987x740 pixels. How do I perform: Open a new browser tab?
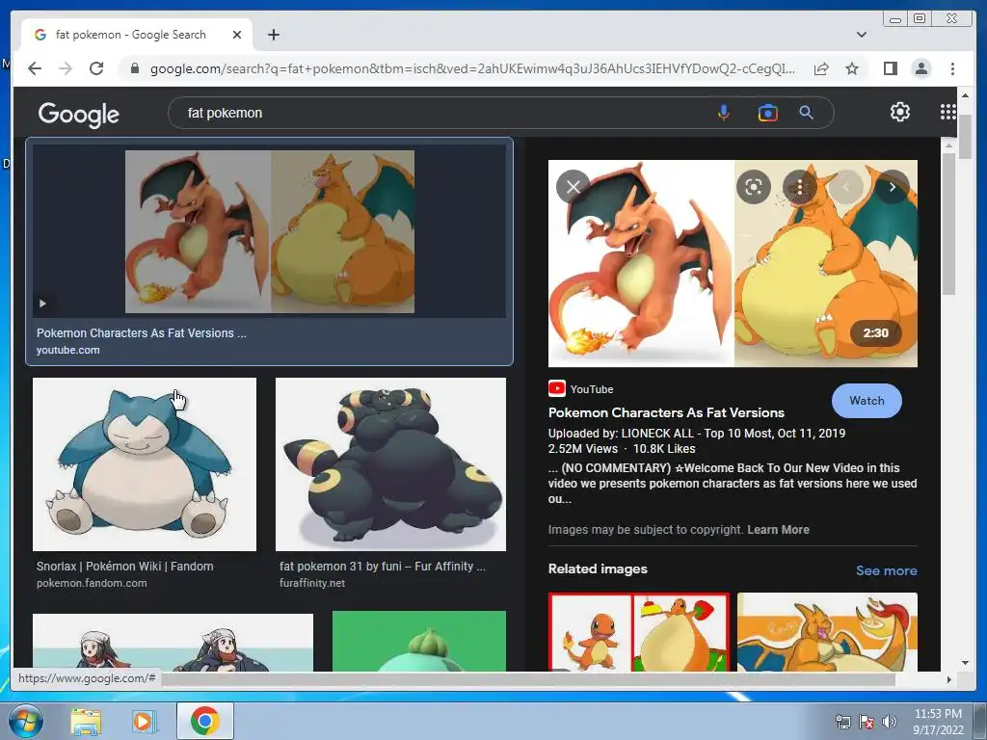click(273, 35)
